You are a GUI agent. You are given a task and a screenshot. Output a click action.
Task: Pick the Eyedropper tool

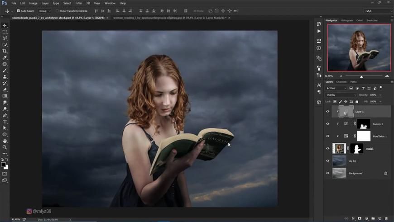5,58
